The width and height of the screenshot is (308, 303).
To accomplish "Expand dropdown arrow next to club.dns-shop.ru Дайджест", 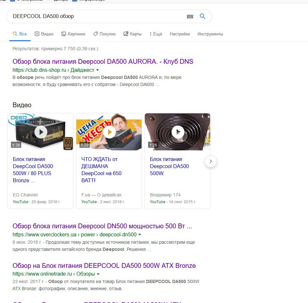I will click(x=98, y=70).
